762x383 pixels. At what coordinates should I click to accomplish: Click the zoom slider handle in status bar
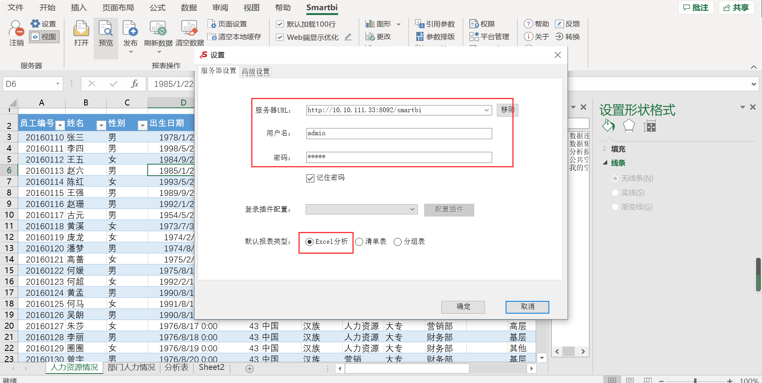point(695,380)
